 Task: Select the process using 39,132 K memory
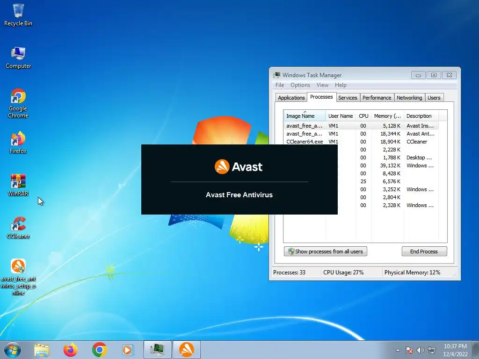tap(388, 165)
